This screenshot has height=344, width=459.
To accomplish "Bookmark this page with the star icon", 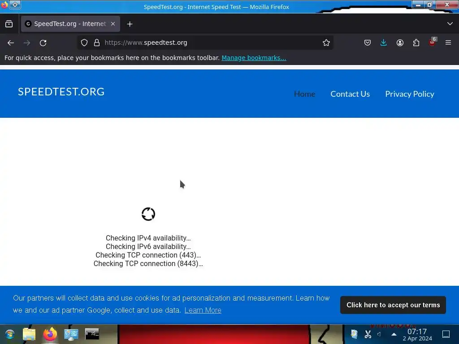I will point(326,43).
